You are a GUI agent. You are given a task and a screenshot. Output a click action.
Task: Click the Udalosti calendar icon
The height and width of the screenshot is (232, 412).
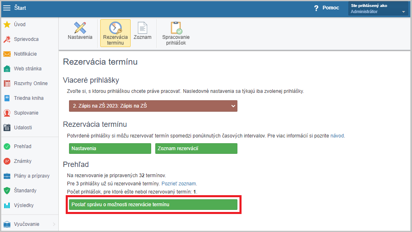tap(7, 128)
